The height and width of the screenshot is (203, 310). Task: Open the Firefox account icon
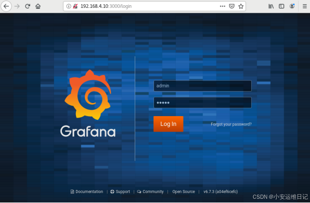[x=292, y=6]
